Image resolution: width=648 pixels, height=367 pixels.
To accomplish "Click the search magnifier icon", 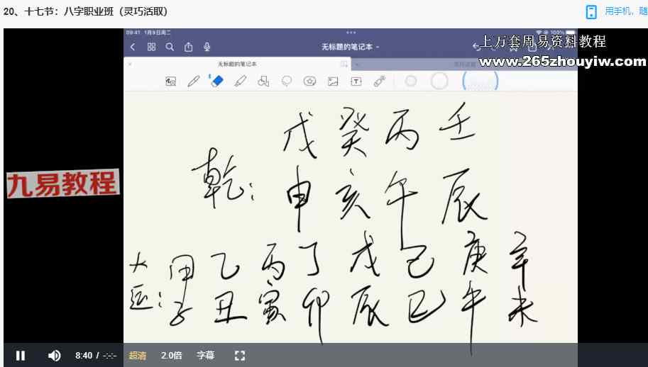I will pos(170,47).
